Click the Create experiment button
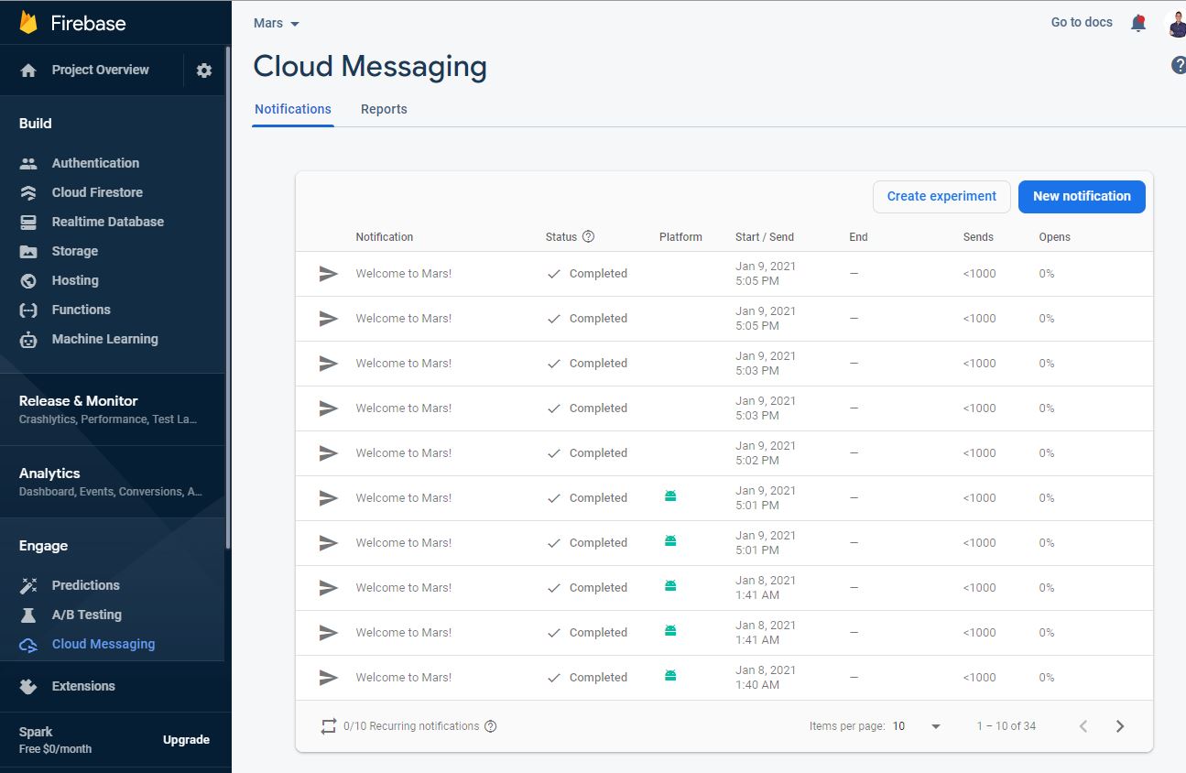This screenshot has height=773, width=1186. [x=941, y=196]
